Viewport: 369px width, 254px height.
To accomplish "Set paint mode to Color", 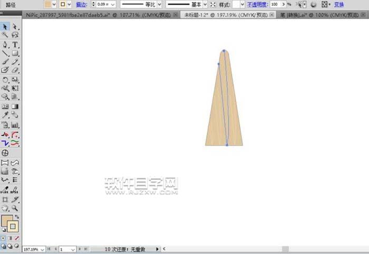I will 3,238.
